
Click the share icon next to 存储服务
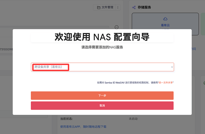pyautogui.click(x=134, y=7)
